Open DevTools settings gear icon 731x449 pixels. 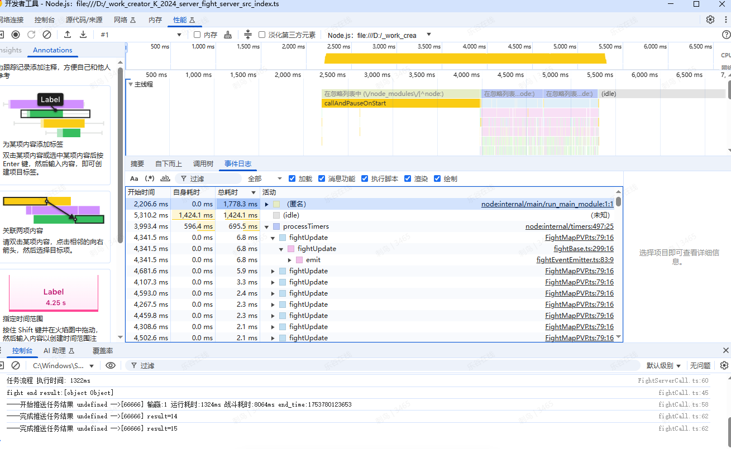tap(710, 20)
